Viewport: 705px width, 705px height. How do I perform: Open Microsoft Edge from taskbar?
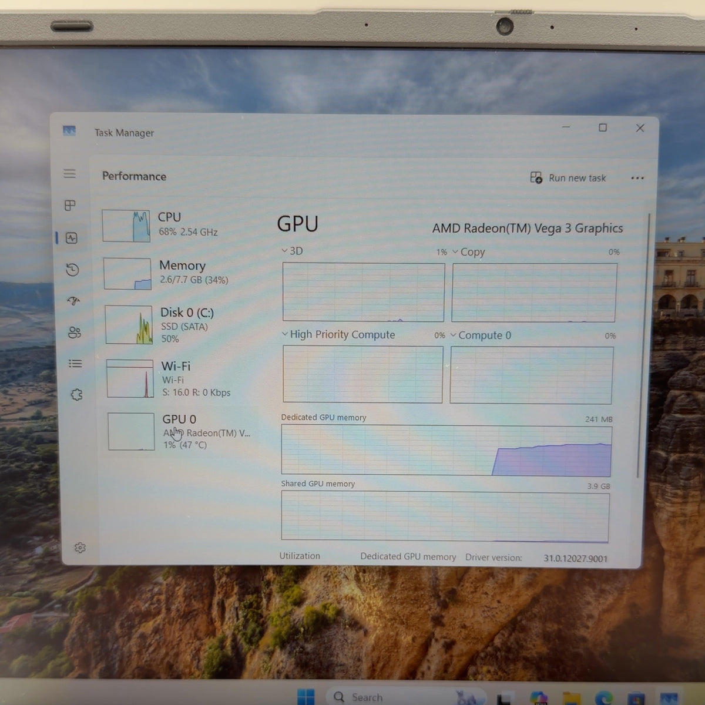pyautogui.click(x=603, y=698)
